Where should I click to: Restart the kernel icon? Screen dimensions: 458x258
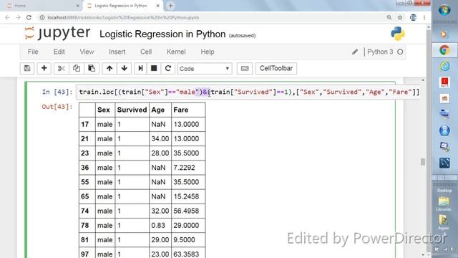[168, 69]
